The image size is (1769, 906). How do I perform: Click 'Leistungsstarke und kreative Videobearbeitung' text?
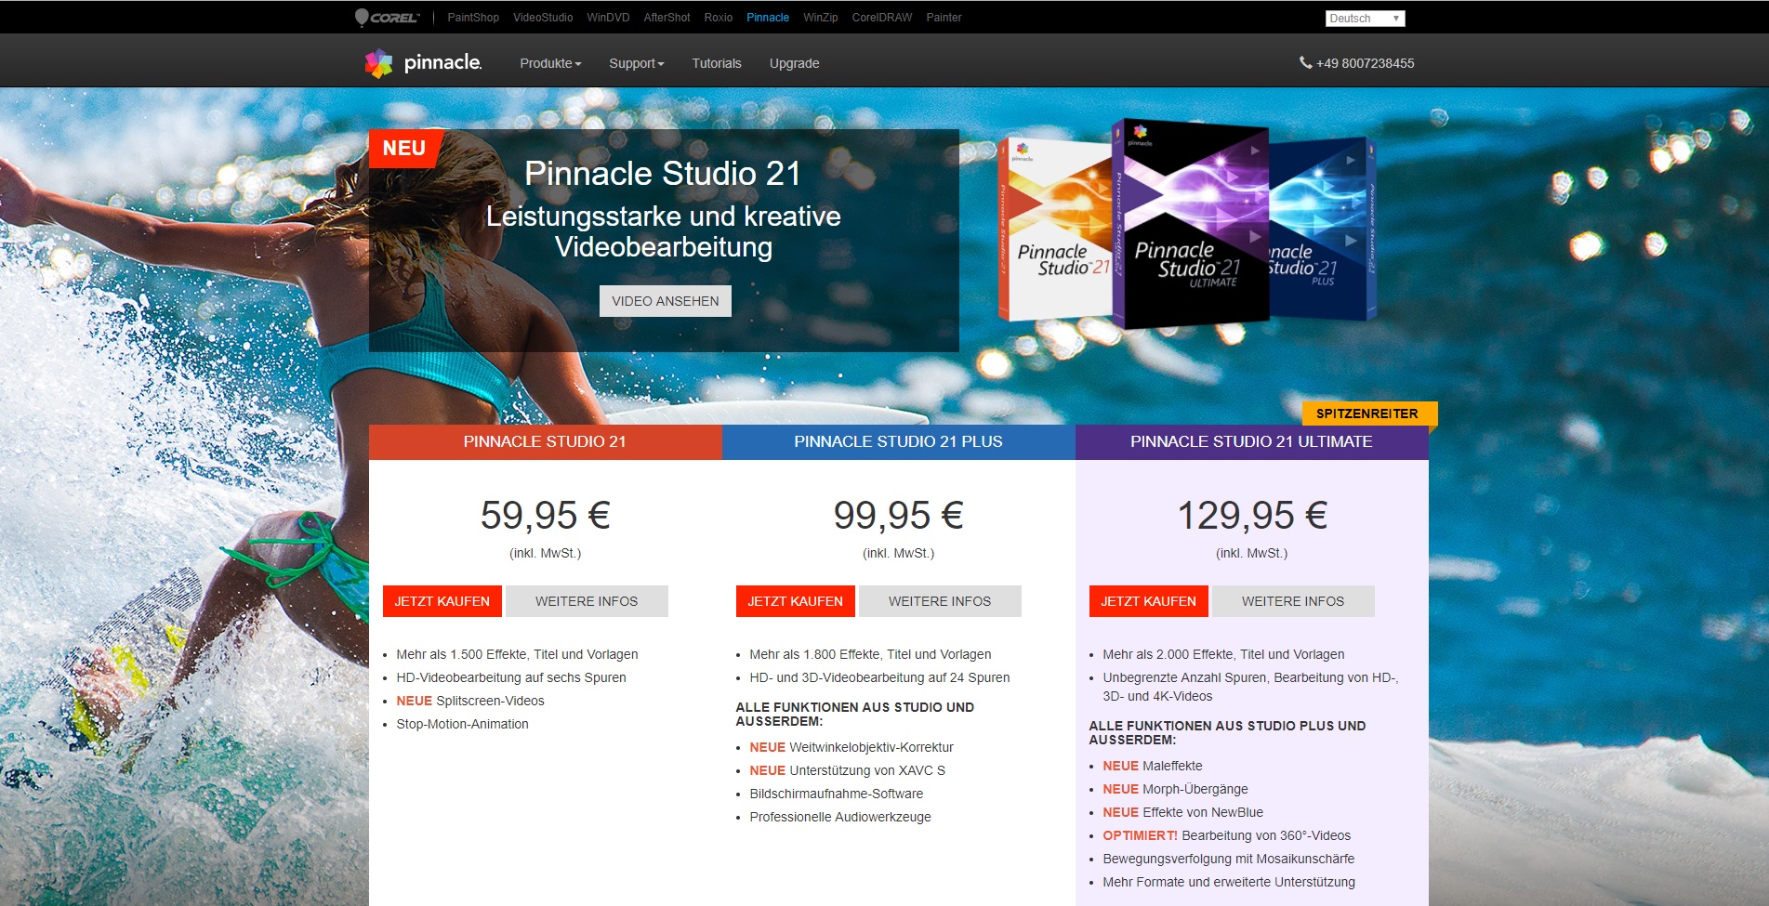click(664, 231)
